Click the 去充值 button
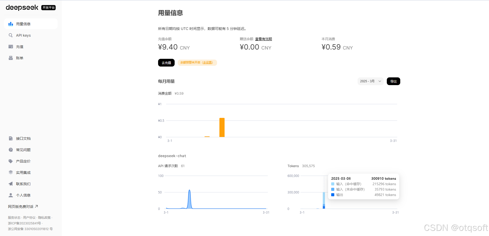Viewport: 489px width, 236px height. pos(166,63)
